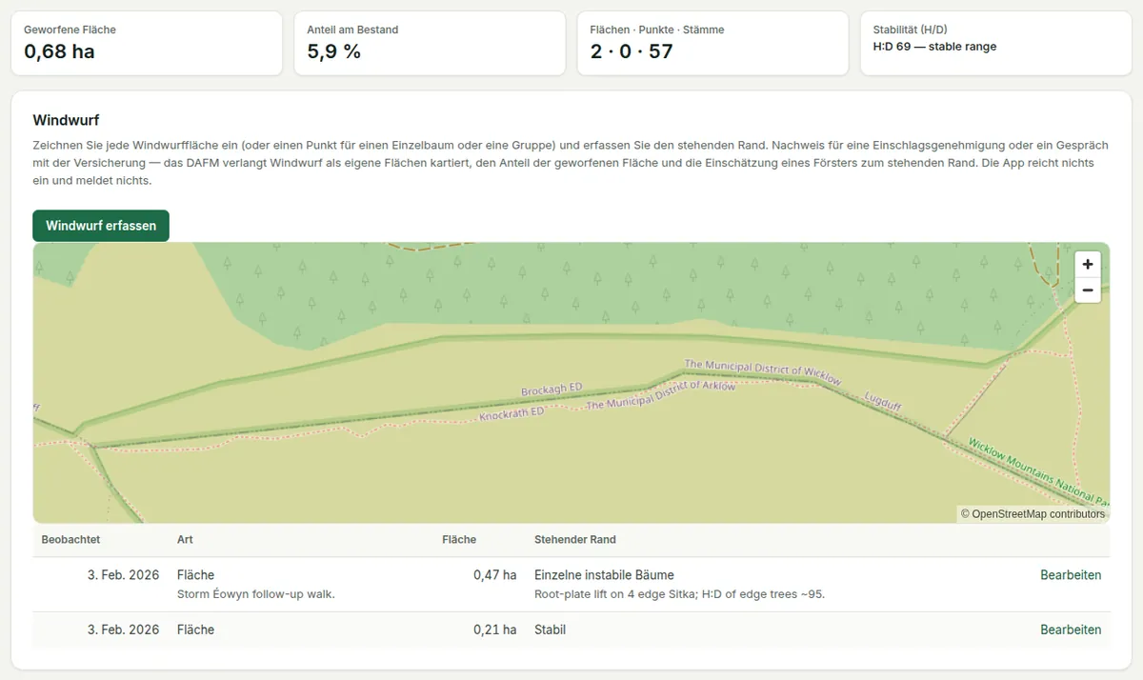This screenshot has width=1143, height=680.
Task: Select the Geworfene Fläche 0,68 ha value
Action: click(59, 51)
